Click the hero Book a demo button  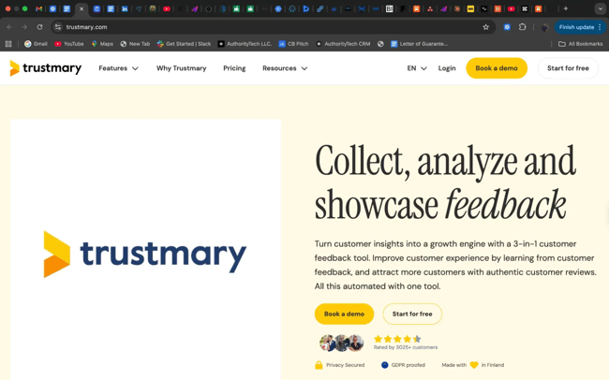coord(344,314)
